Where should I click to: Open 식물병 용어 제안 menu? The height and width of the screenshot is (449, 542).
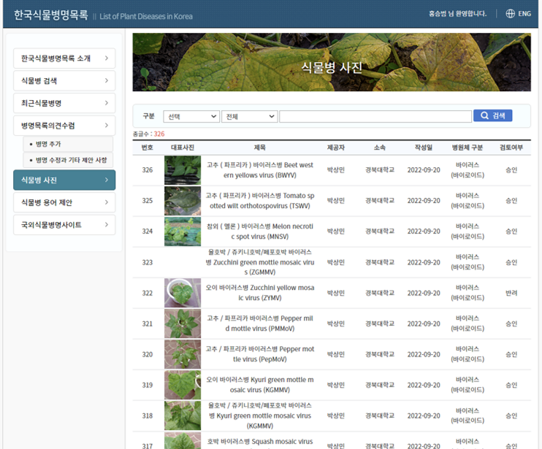64,202
